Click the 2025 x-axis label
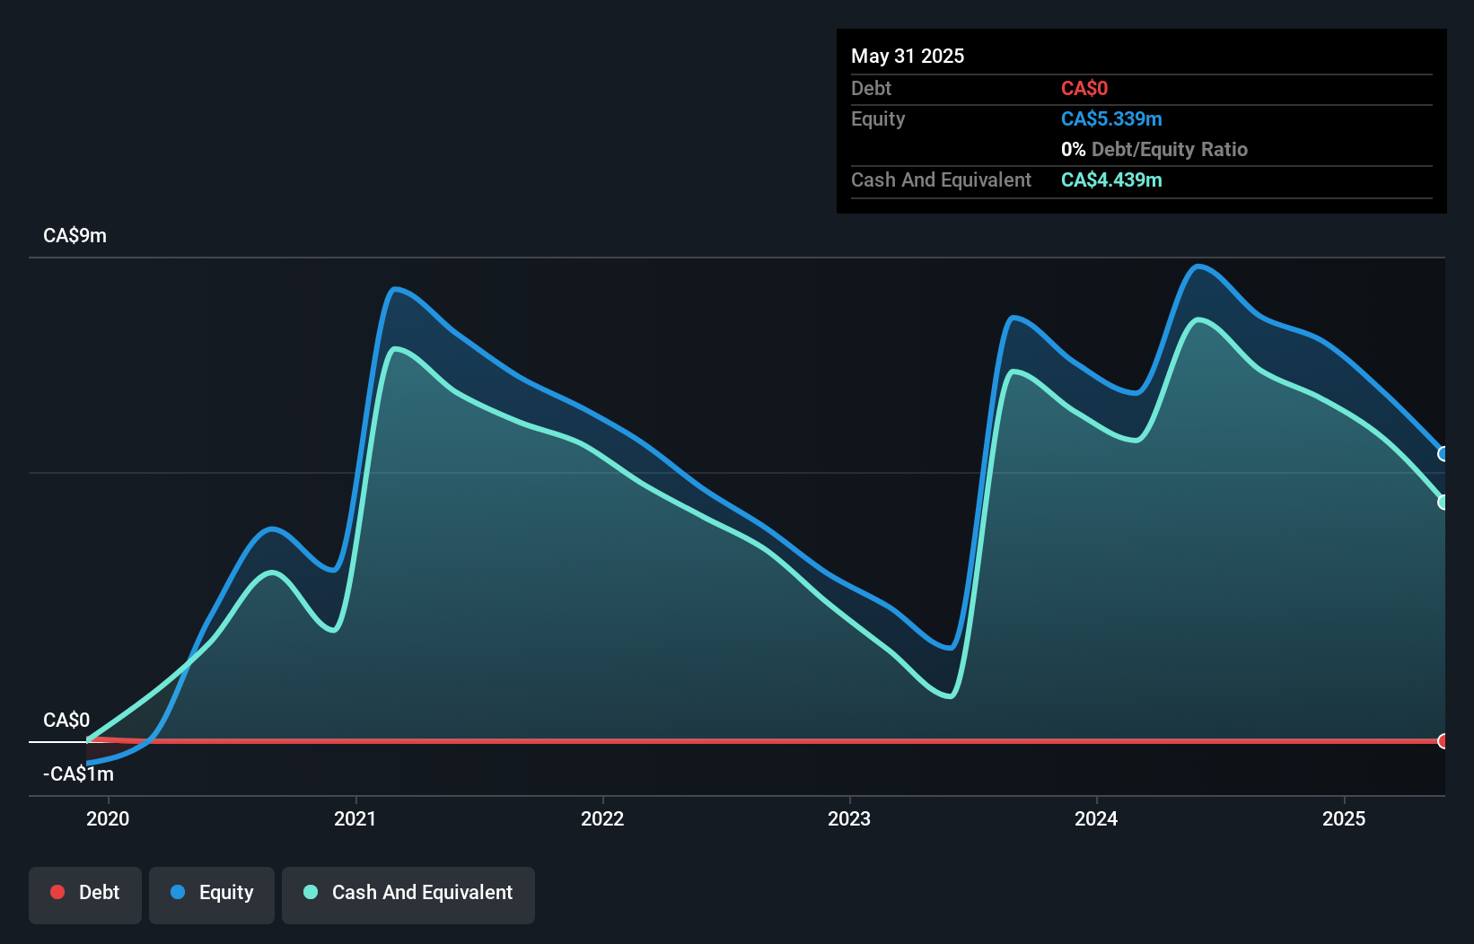The height and width of the screenshot is (944, 1474). point(1344,818)
